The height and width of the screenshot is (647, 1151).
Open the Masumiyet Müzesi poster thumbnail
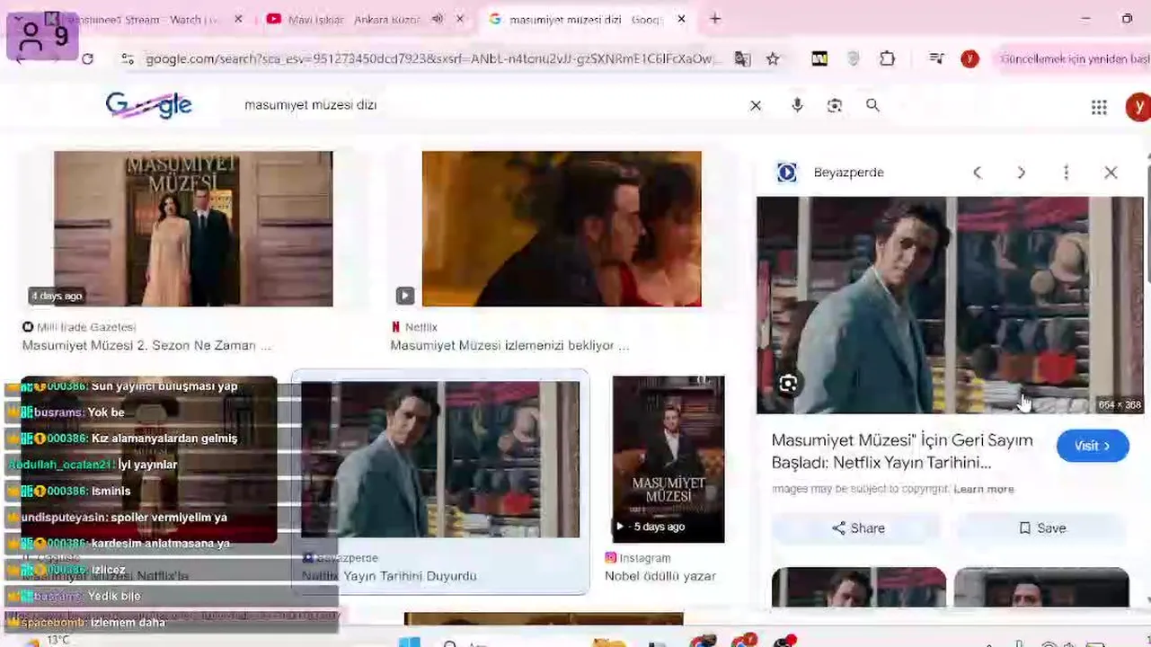click(193, 229)
